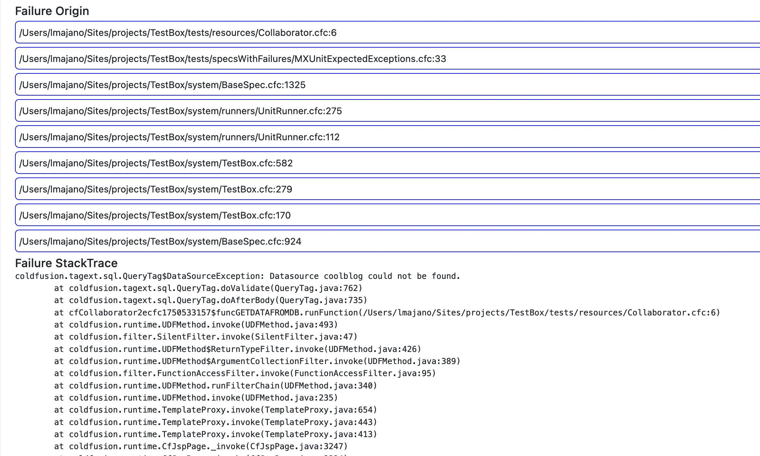760x456 pixels.
Task: Click the UDFMethod.runFilterChain trace line
Action: point(216,386)
